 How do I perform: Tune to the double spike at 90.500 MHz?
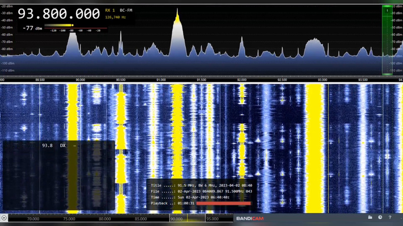(120, 44)
